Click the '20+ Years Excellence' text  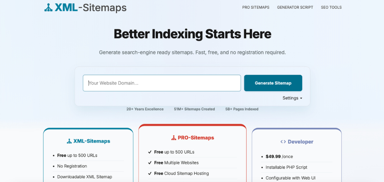145,109
